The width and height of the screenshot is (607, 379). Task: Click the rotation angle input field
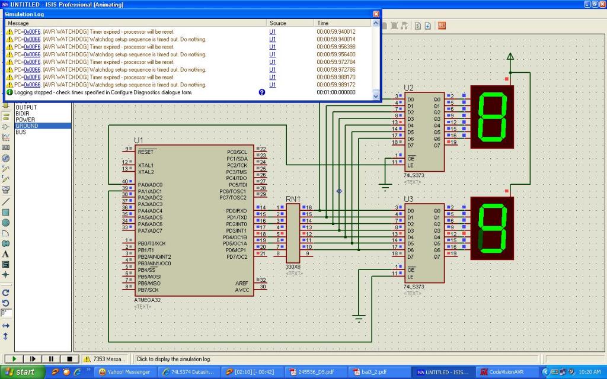pyautogui.click(x=6, y=312)
